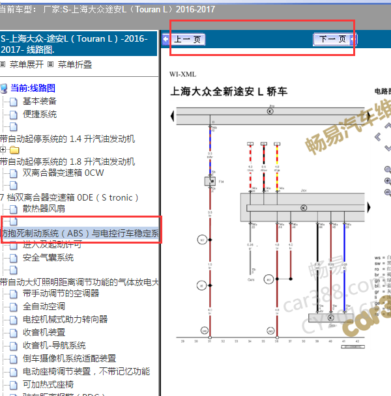Screen dimensions: 391x396
Task: Open the 全自动空调 tree item
Action: click(44, 306)
